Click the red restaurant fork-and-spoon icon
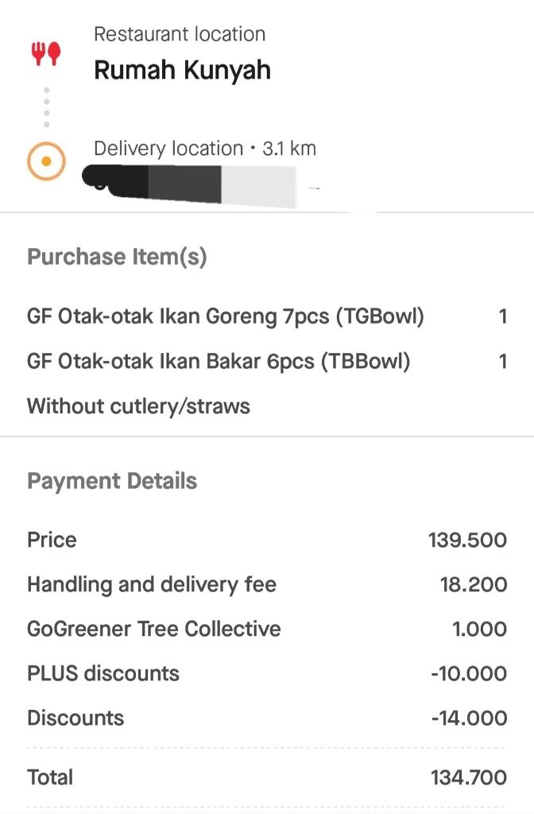534x814 pixels. [x=46, y=54]
